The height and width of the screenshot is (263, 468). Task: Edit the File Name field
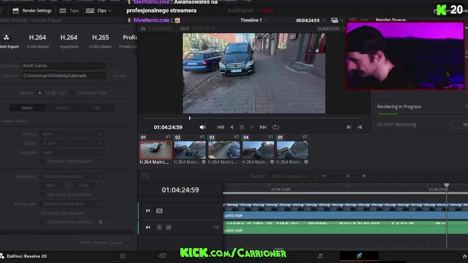tap(64, 66)
